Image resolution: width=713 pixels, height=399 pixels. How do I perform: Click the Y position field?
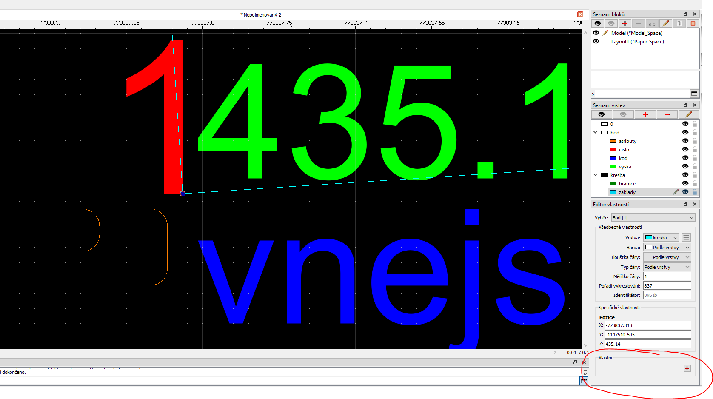click(648, 335)
